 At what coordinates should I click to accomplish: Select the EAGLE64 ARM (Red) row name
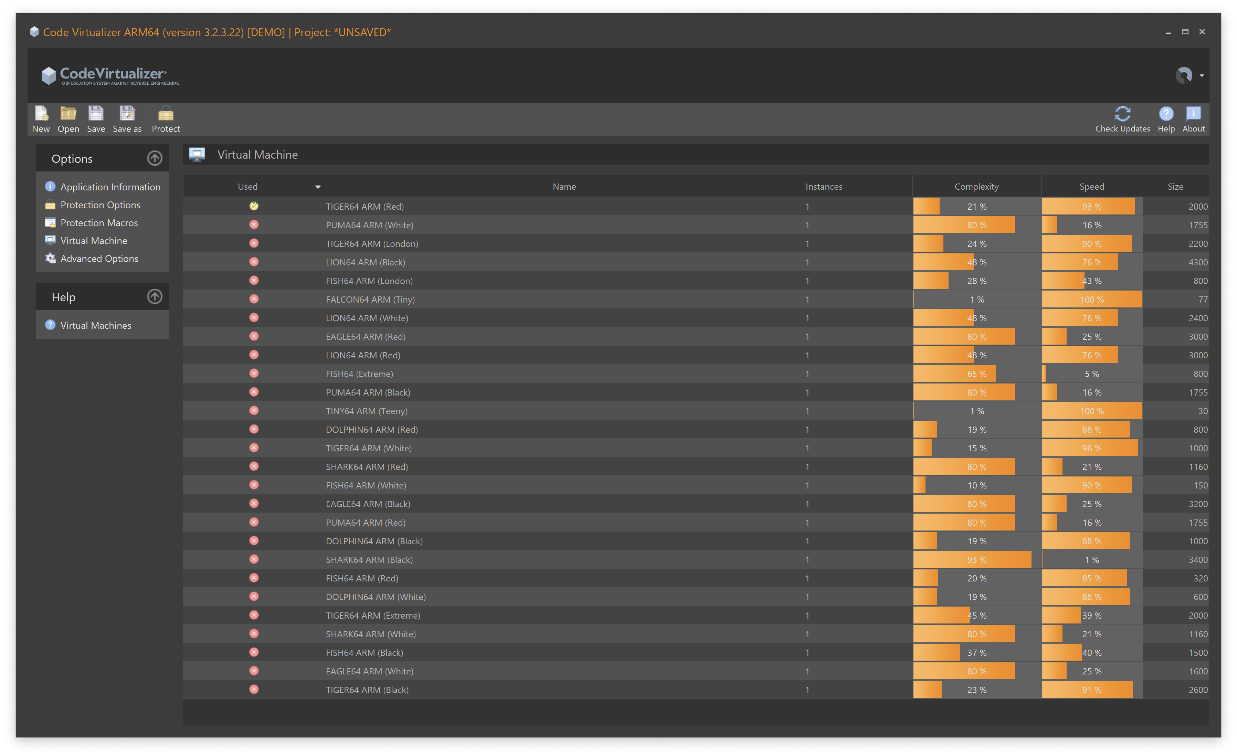366,337
